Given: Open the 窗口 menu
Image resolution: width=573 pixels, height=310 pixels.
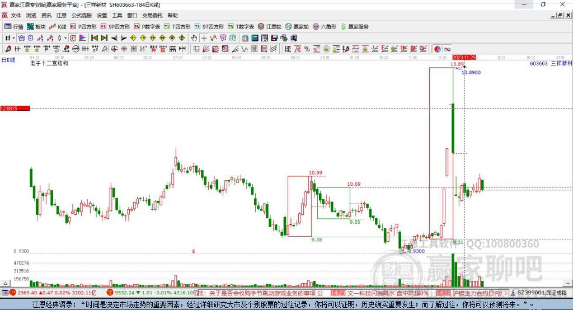Looking at the screenshot, I should (132, 15).
